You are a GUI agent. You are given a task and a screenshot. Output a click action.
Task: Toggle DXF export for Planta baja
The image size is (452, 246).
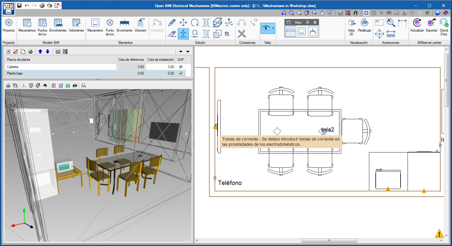[181, 73]
